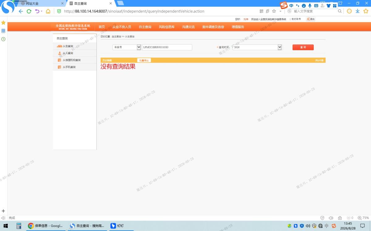Click the 批量导出 batch export button
Image resolution: width=371 pixels, height=231 pixels.
tap(144, 60)
